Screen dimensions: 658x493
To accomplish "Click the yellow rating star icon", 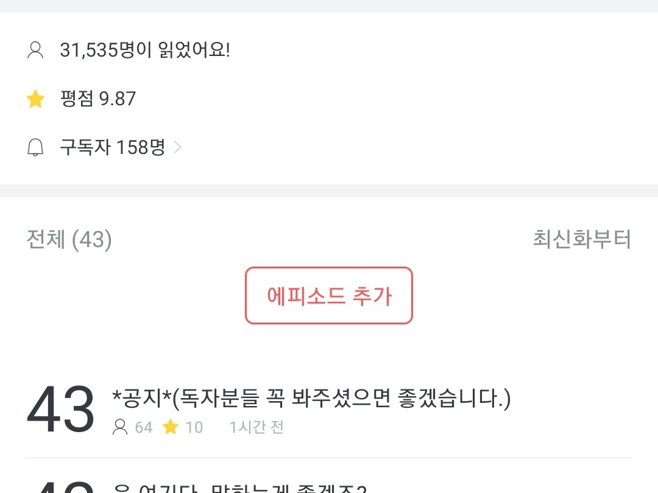I will coord(36,99).
